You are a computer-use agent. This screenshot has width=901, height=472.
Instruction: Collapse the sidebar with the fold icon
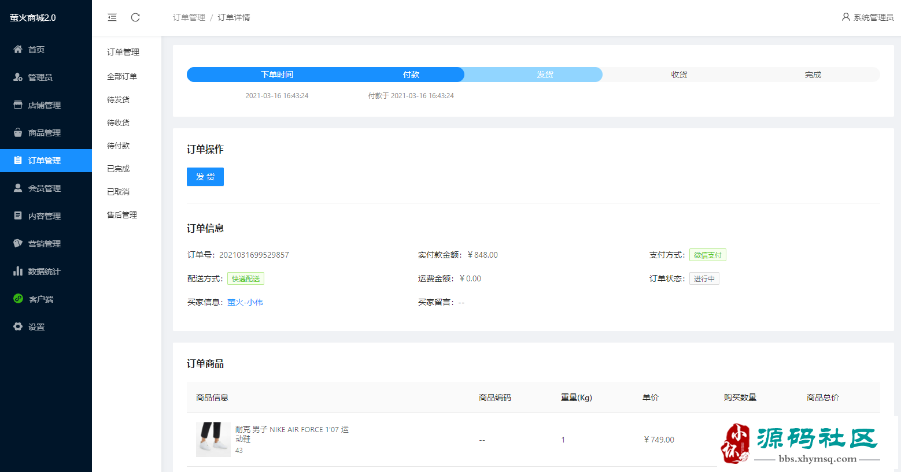112,17
